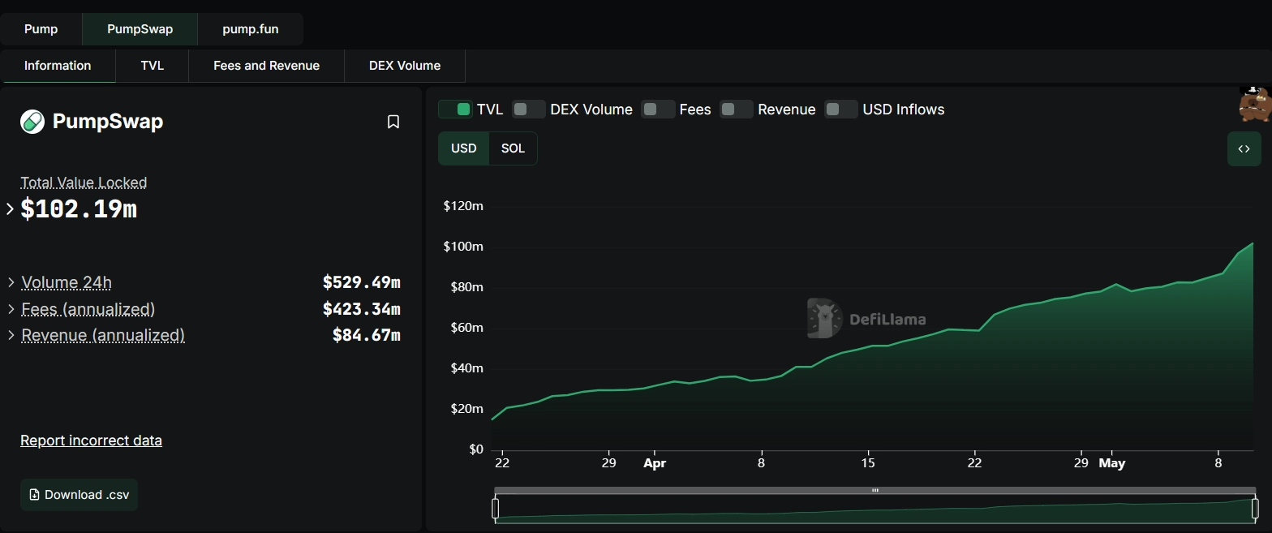1272x533 pixels.
Task: Click Report incorrect data link
Action: (x=91, y=441)
